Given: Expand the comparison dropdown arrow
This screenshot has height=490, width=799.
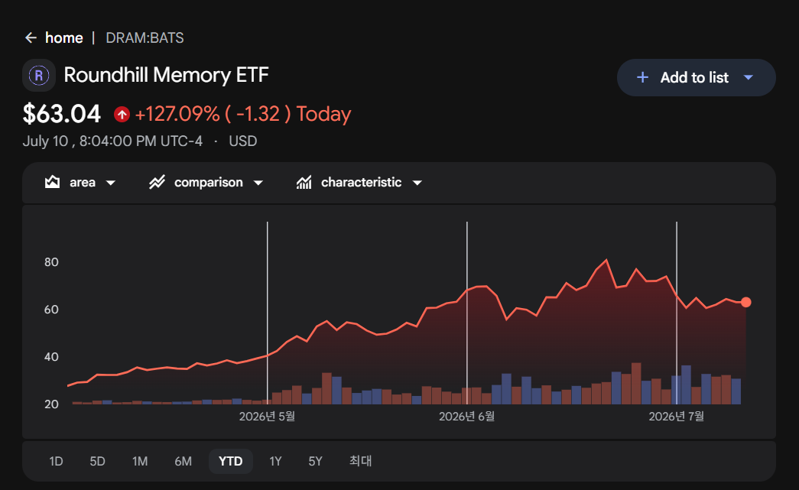Looking at the screenshot, I should click(x=258, y=183).
